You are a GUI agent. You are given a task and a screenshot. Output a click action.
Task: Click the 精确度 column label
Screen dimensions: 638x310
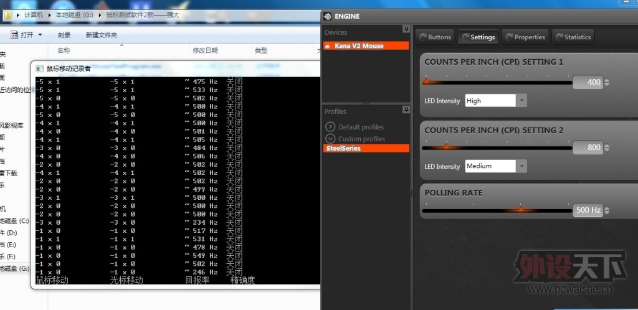tap(242, 280)
